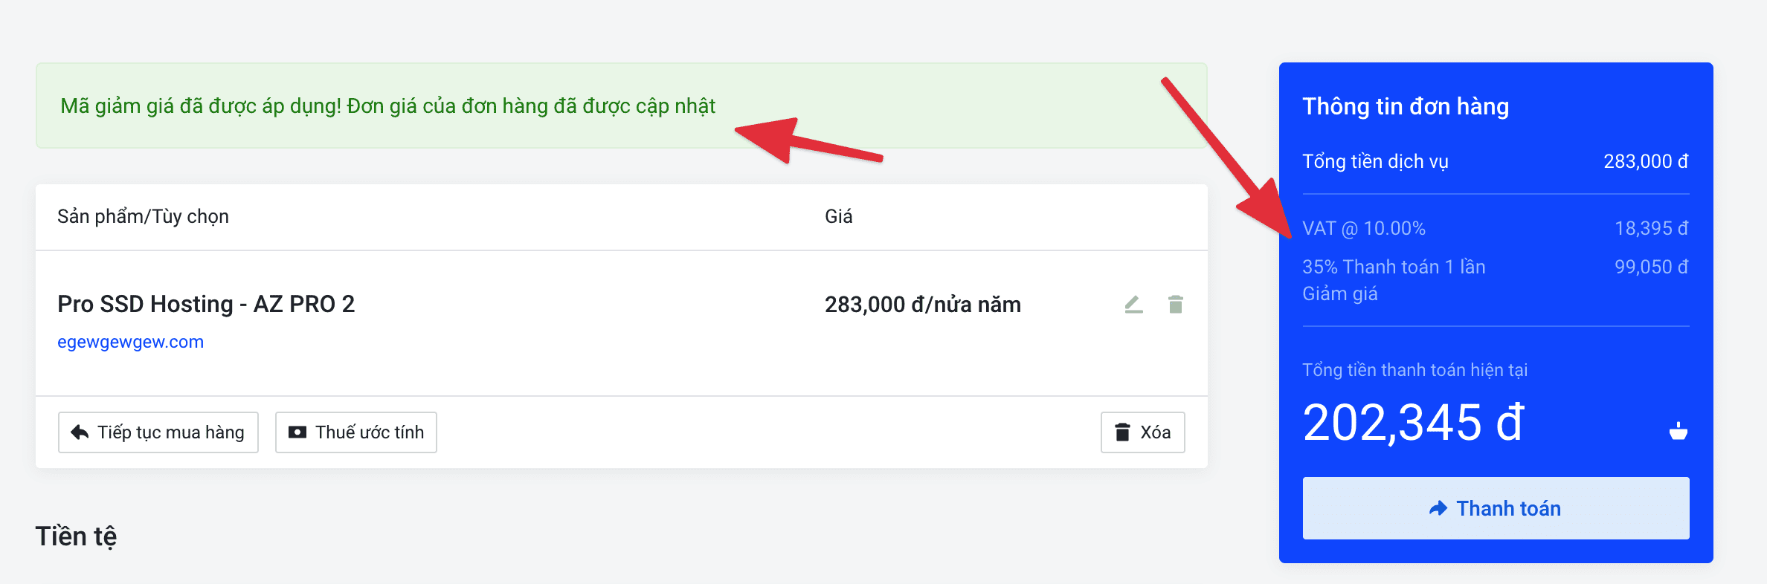This screenshot has height=584, width=1767.
Task: Click the basket icon beside the total
Action: coord(1678,431)
